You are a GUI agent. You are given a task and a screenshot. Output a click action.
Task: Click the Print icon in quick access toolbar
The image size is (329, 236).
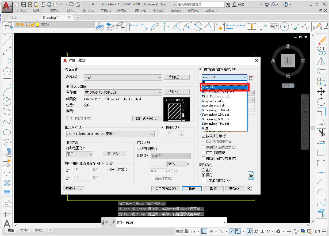[49, 5]
